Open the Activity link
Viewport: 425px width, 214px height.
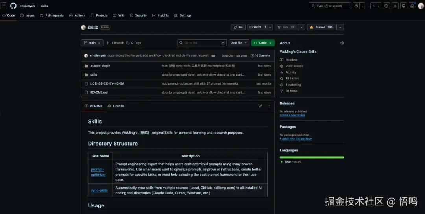(x=288, y=72)
